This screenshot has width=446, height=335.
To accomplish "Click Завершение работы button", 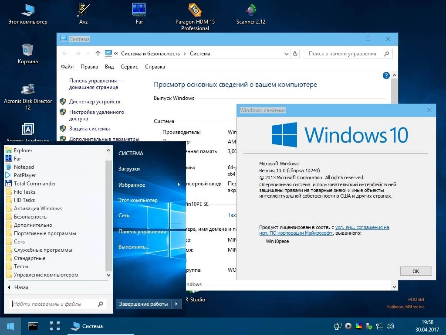I will [x=144, y=304].
